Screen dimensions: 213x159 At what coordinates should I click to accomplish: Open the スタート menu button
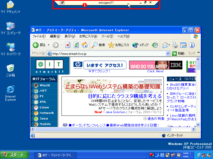pyautogui.click(x=14, y=155)
